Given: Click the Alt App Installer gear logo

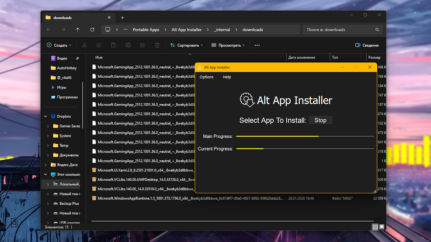Looking at the screenshot, I should click(x=247, y=100).
